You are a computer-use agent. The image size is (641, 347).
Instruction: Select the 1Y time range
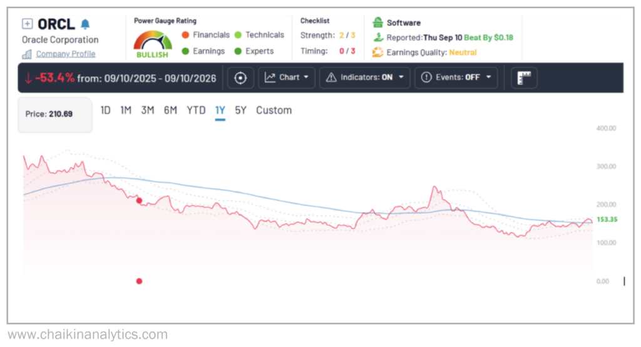coord(220,111)
